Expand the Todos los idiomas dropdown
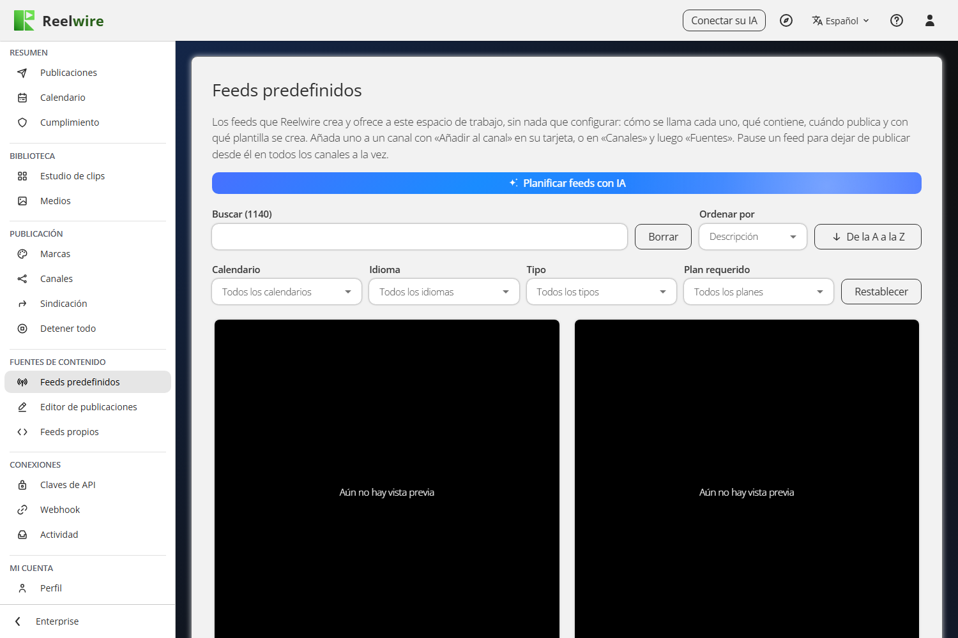The image size is (958, 638). coord(444,292)
